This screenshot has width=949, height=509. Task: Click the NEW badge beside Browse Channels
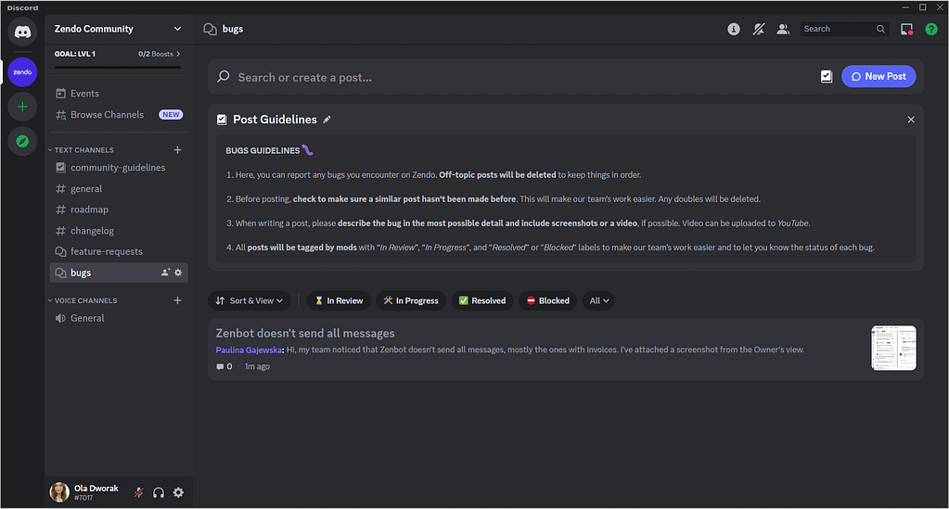click(x=171, y=114)
